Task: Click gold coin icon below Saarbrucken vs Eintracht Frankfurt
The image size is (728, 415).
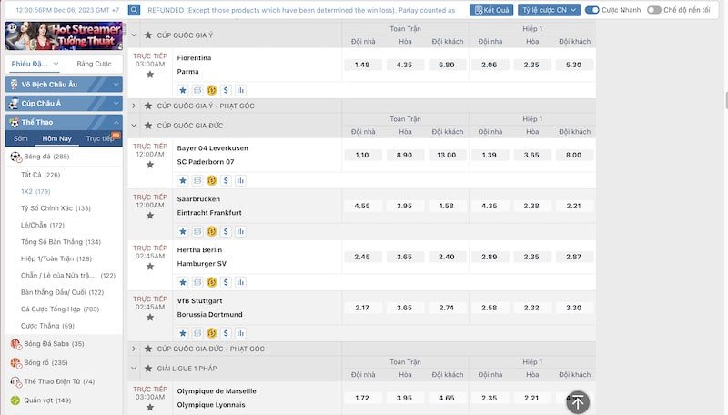Action: [x=212, y=231]
